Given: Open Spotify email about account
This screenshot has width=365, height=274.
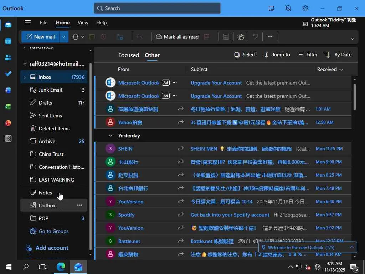Looking at the screenshot, I should [223, 215].
